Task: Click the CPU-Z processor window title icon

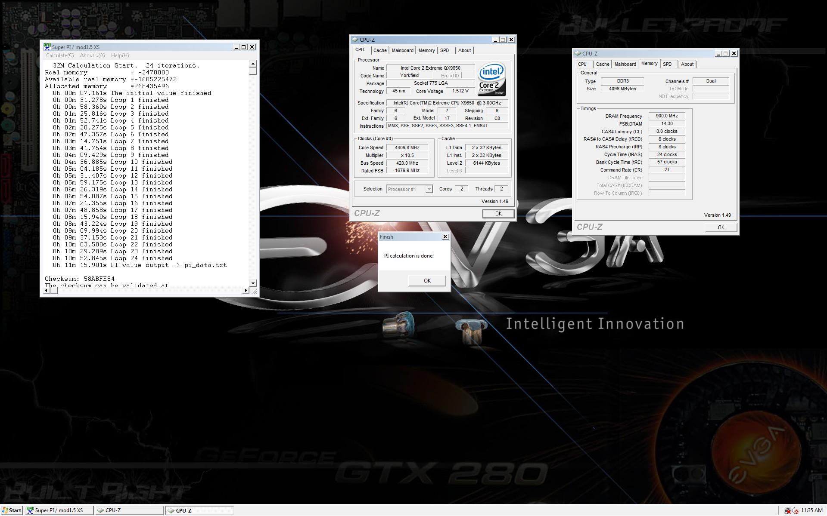Action: [355, 40]
